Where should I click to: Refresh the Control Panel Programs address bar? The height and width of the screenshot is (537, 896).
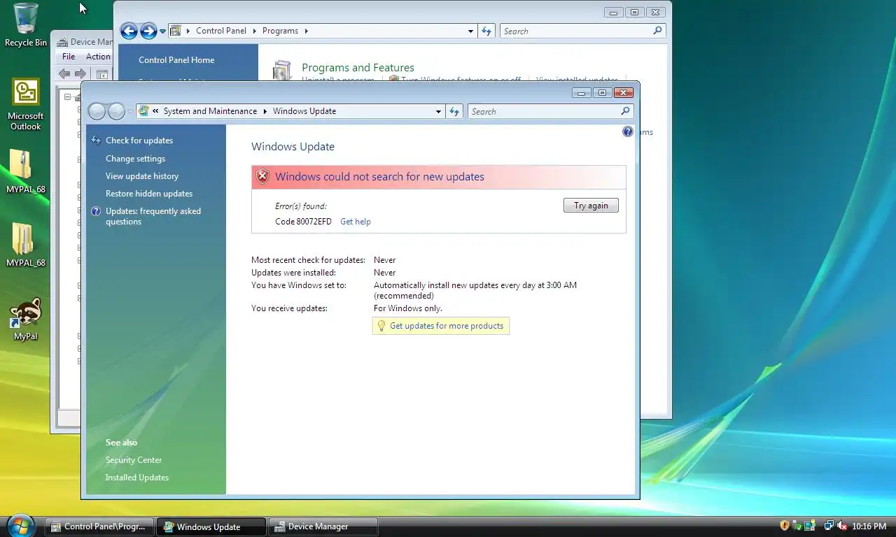pyautogui.click(x=487, y=31)
